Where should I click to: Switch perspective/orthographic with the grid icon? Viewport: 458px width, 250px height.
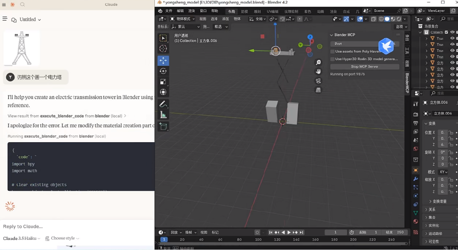(319, 90)
